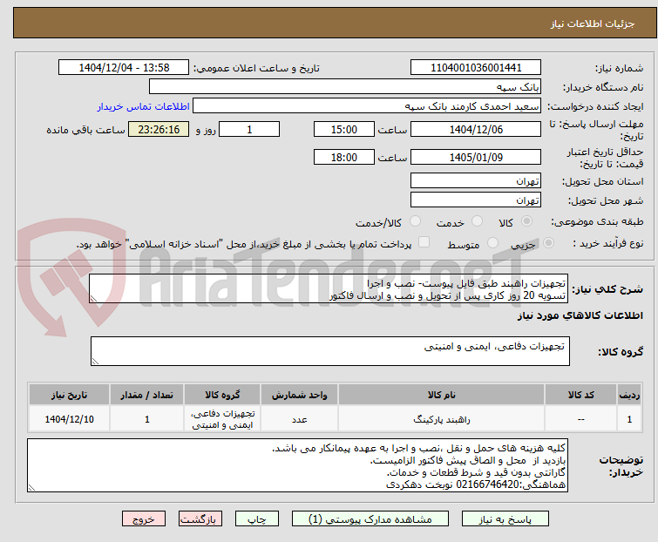Click the 'خروج' exit button
The height and width of the screenshot is (542, 658).
pyautogui.click(x=144, y=519)
